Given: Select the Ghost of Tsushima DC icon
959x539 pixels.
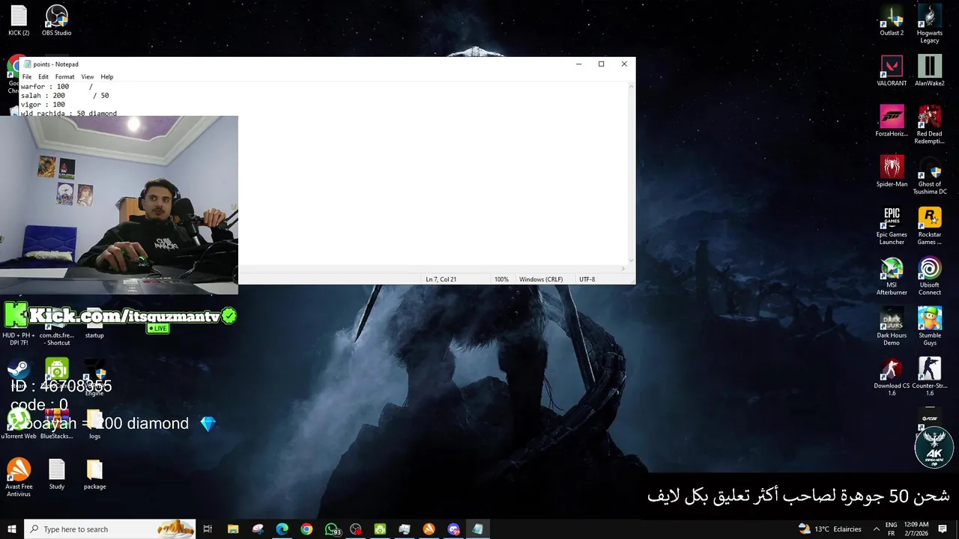Looking at the screenshot, I should click(930, 174).
